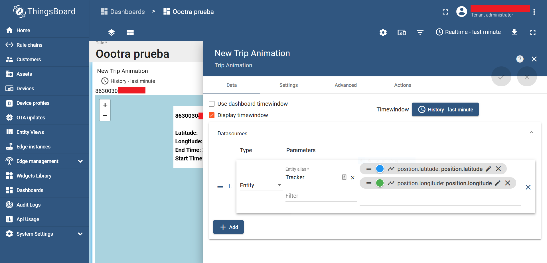Click the dashboard Title field Oootra prueba
Viewport: 547px width, 263px height.
[x=133, y=54]
